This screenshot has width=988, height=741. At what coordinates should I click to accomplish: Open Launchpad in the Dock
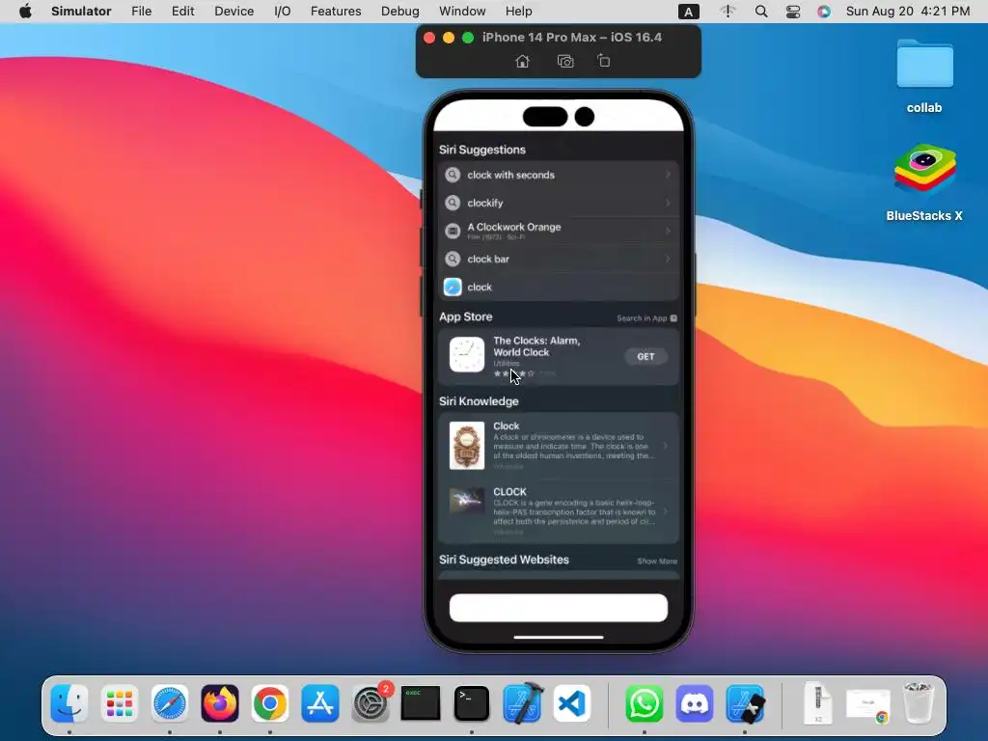click(x=119, y=703)
